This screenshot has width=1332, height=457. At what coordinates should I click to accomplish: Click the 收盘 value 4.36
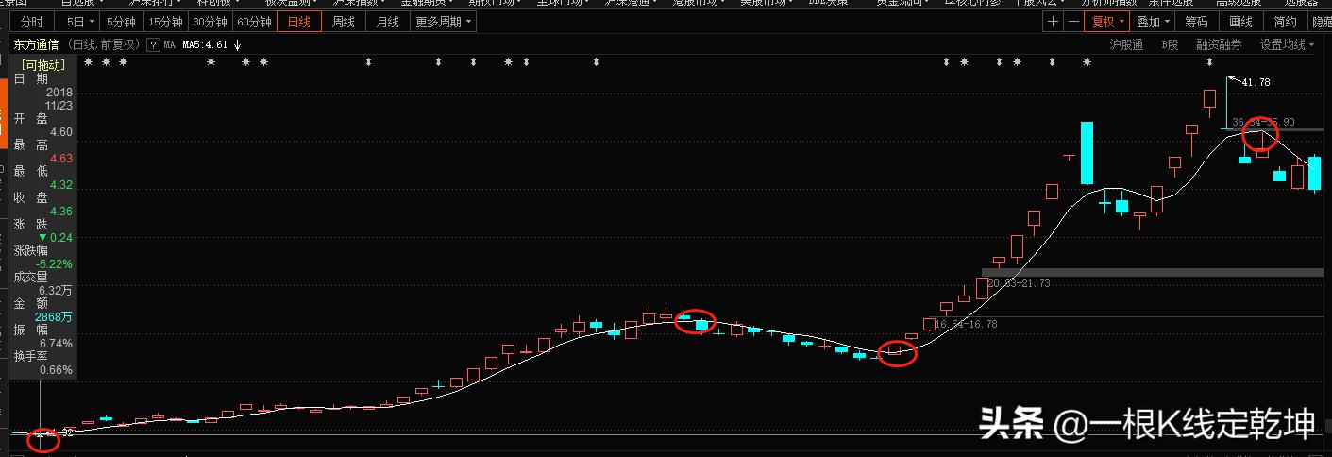(61, 212)
